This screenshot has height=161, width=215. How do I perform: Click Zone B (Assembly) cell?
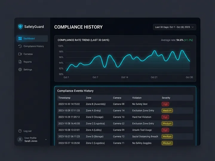pyautogui.click(x=96, y=104)
